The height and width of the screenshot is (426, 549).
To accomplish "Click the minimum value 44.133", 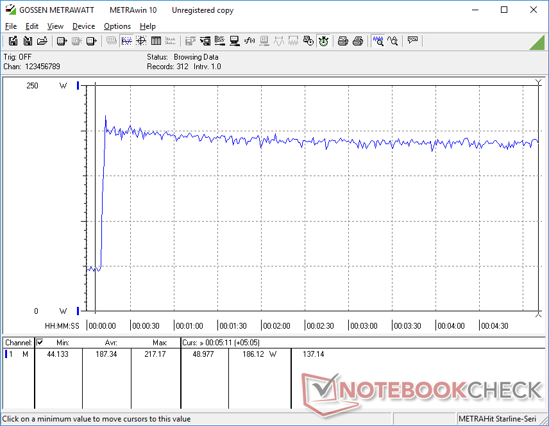I will click(58, 354).
